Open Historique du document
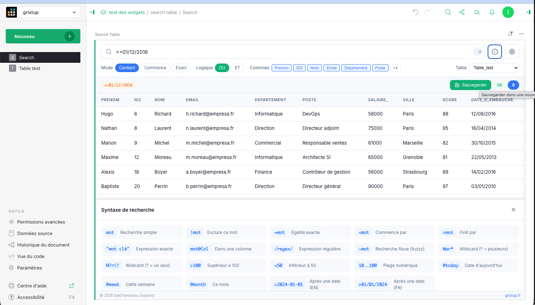 coord(43,245)
